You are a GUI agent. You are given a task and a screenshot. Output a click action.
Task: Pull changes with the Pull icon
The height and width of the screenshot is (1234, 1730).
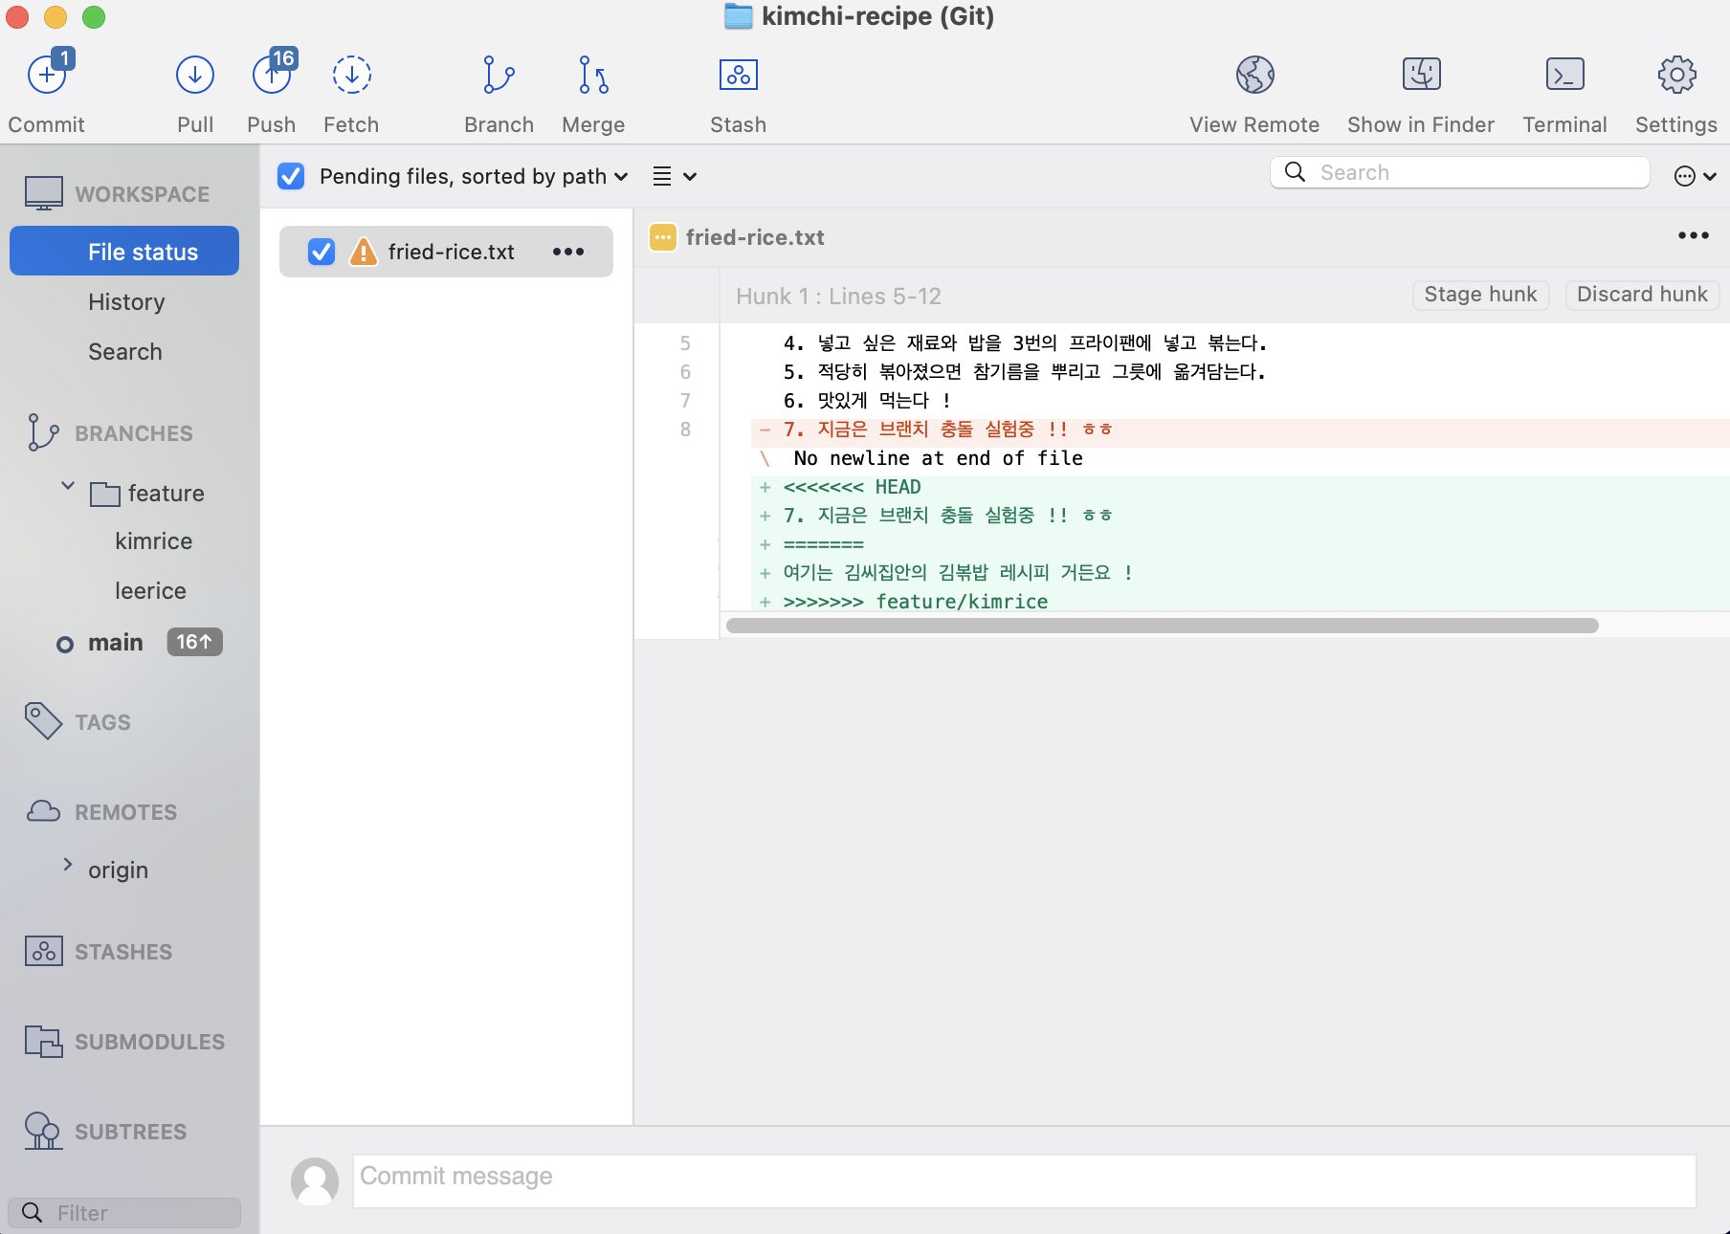(195, 75)
